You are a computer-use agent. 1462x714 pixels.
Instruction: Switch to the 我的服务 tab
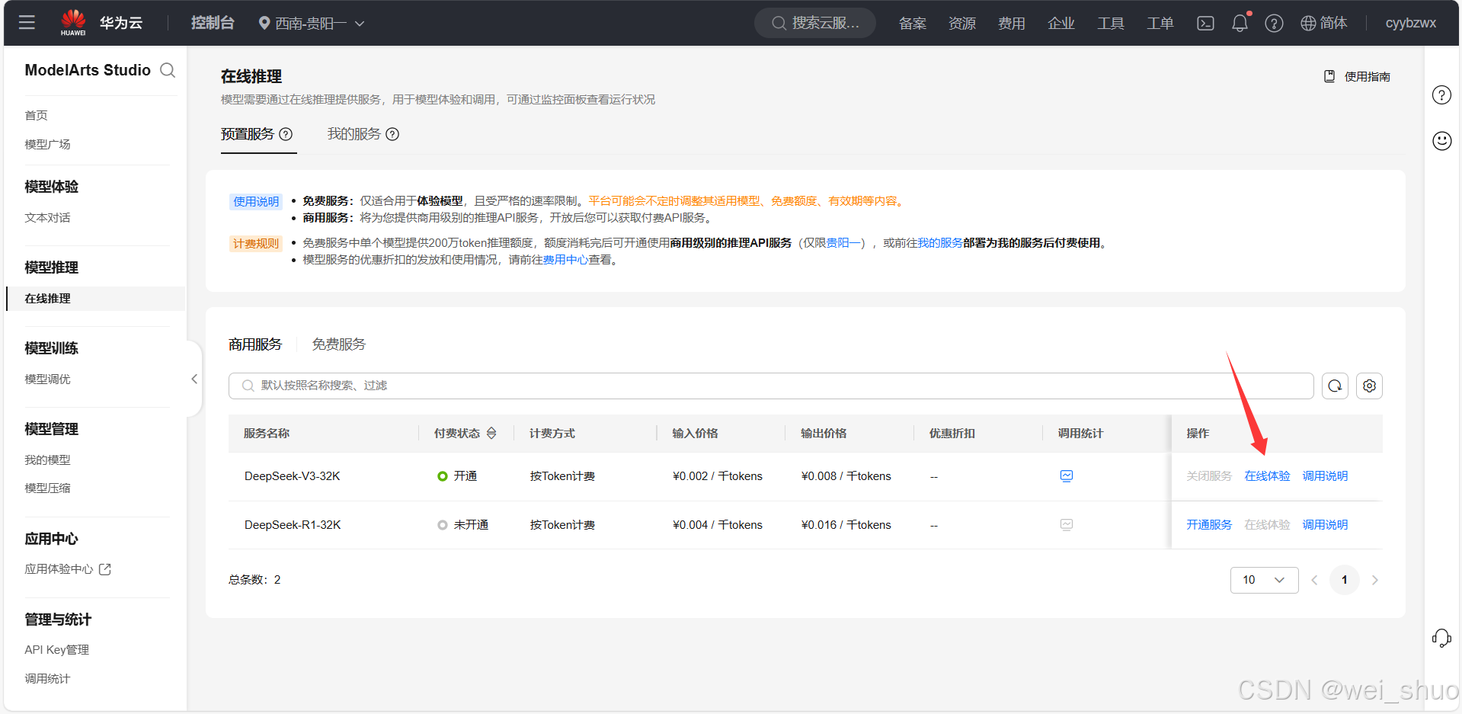[x=354, y=134]
